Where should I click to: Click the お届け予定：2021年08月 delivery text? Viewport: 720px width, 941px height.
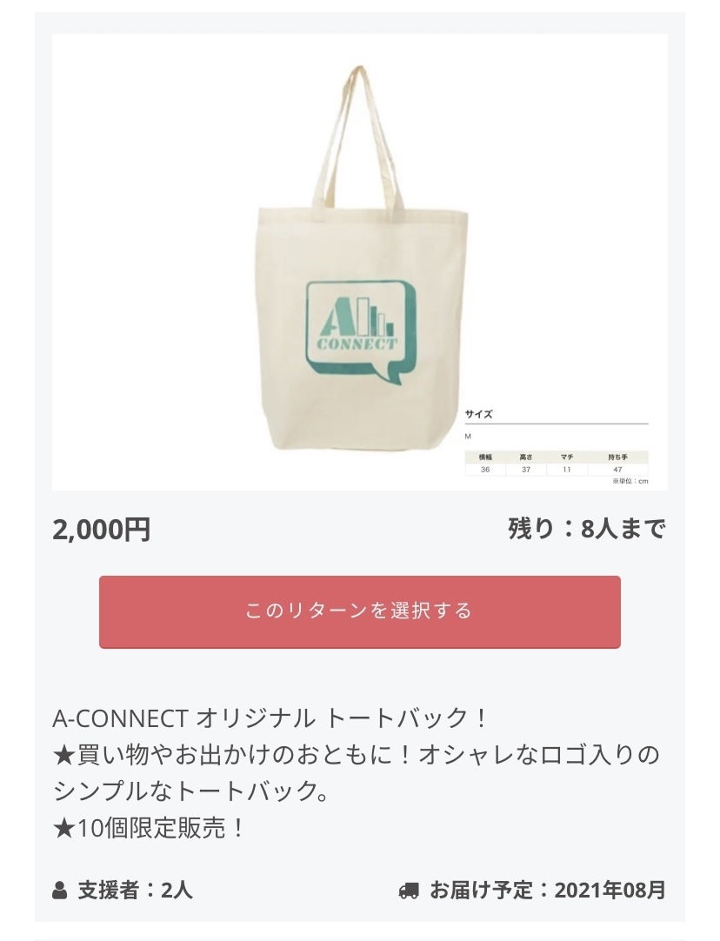(x=547, y=890)
